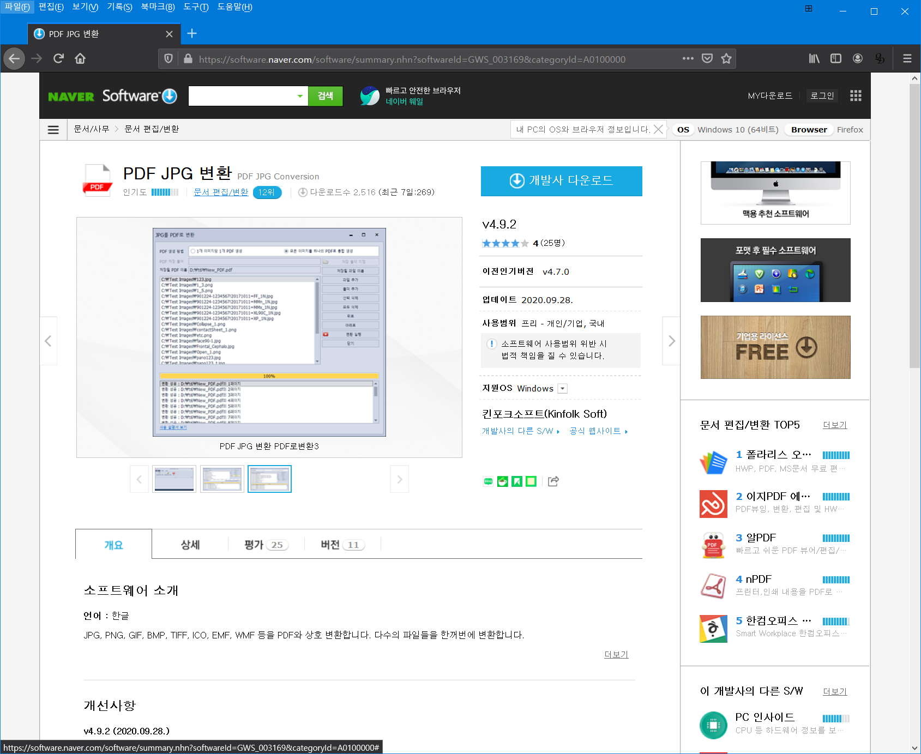
Task: Open Firefox account icon
Action: point(858,58)
